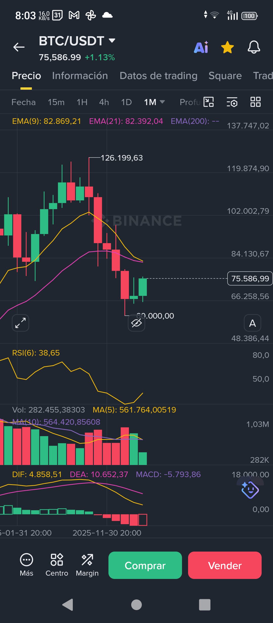
Task: Open the Más menu icon
Action: click(27, 565)
